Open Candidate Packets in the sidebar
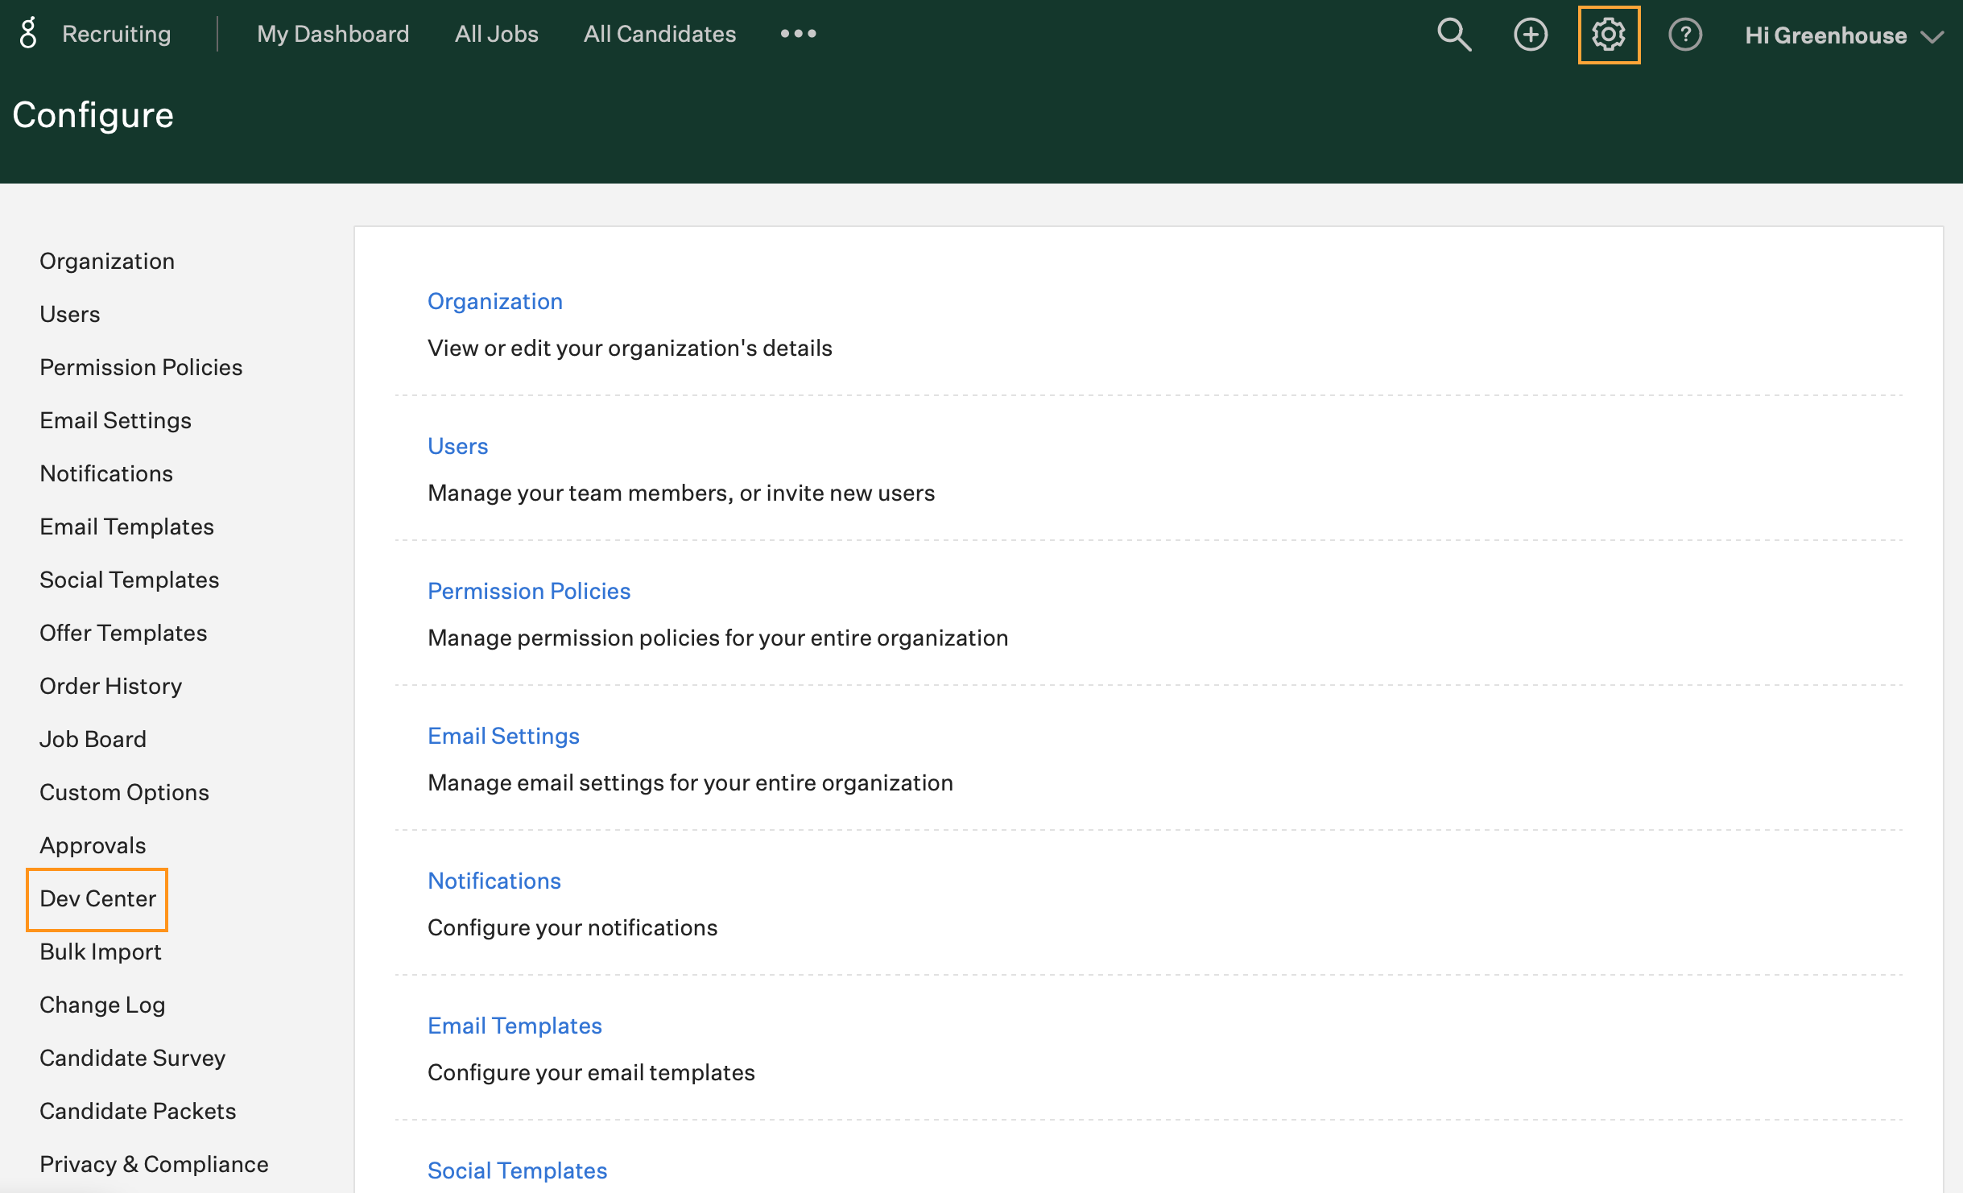This screenshot has height=1193, width=1963. point(138,1111)
